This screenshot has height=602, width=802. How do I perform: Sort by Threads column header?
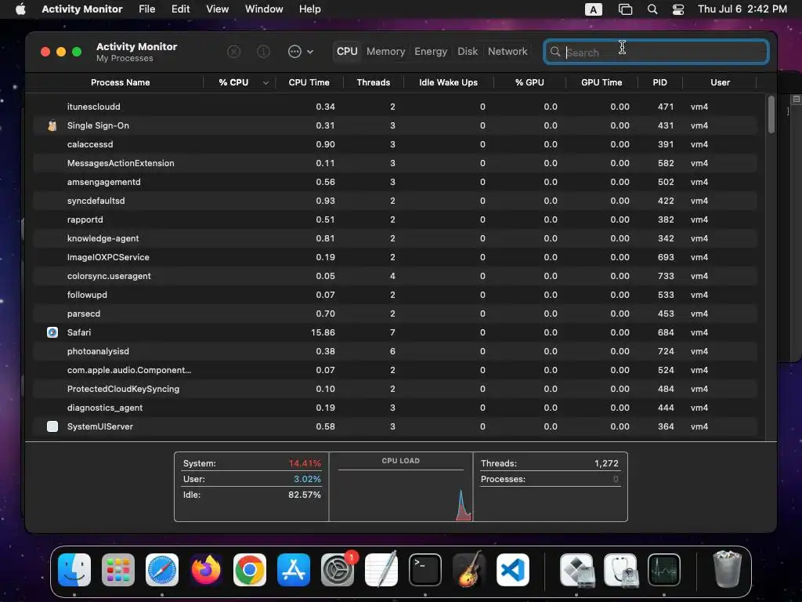(374, 82)
